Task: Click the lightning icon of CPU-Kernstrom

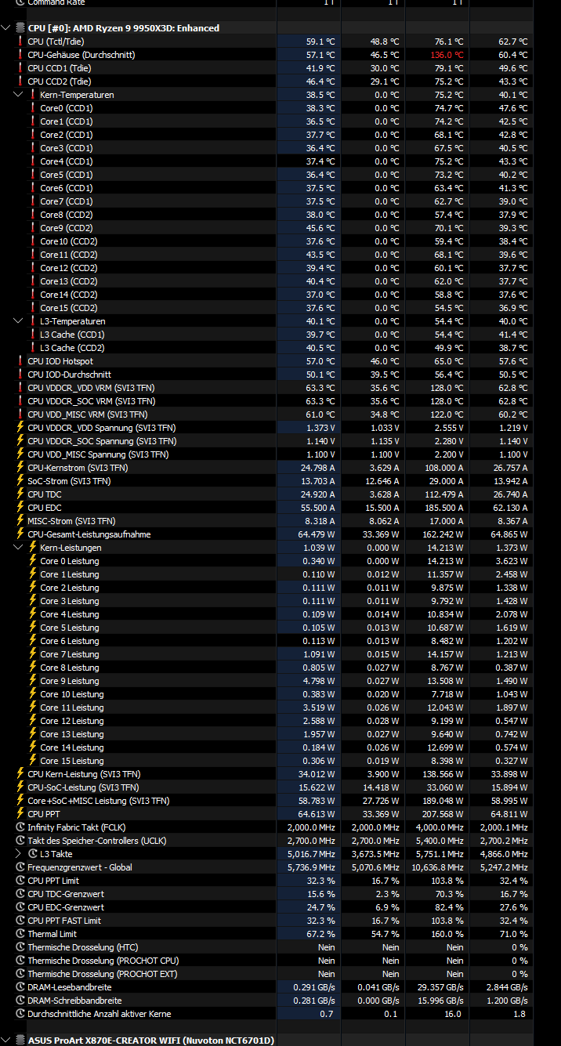Action: (20, 468)
